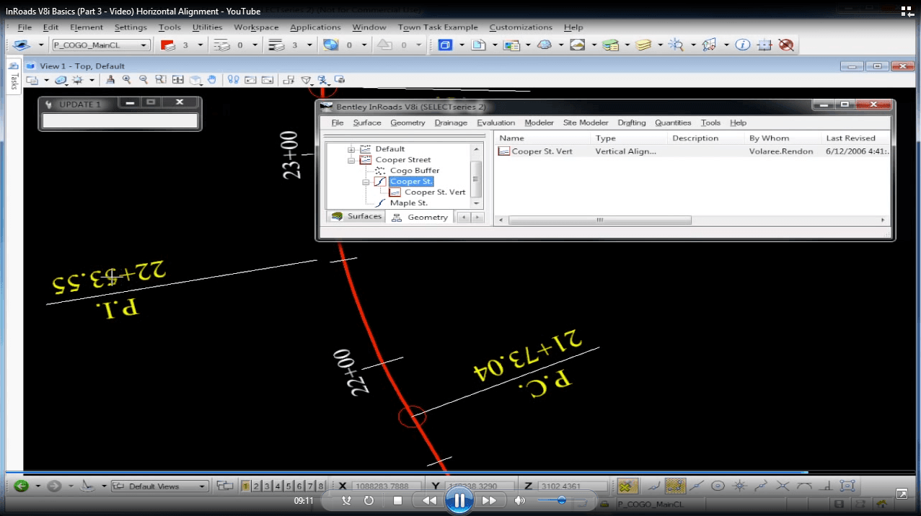Viewport: 921px width, 516px height.
Task: Open the Customizations menu
Action: (521, 27)
